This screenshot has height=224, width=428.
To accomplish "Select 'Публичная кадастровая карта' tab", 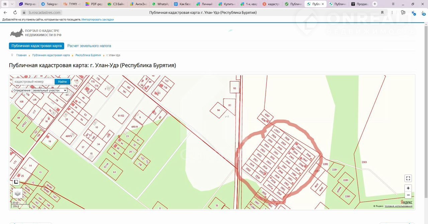I will 36,46.
